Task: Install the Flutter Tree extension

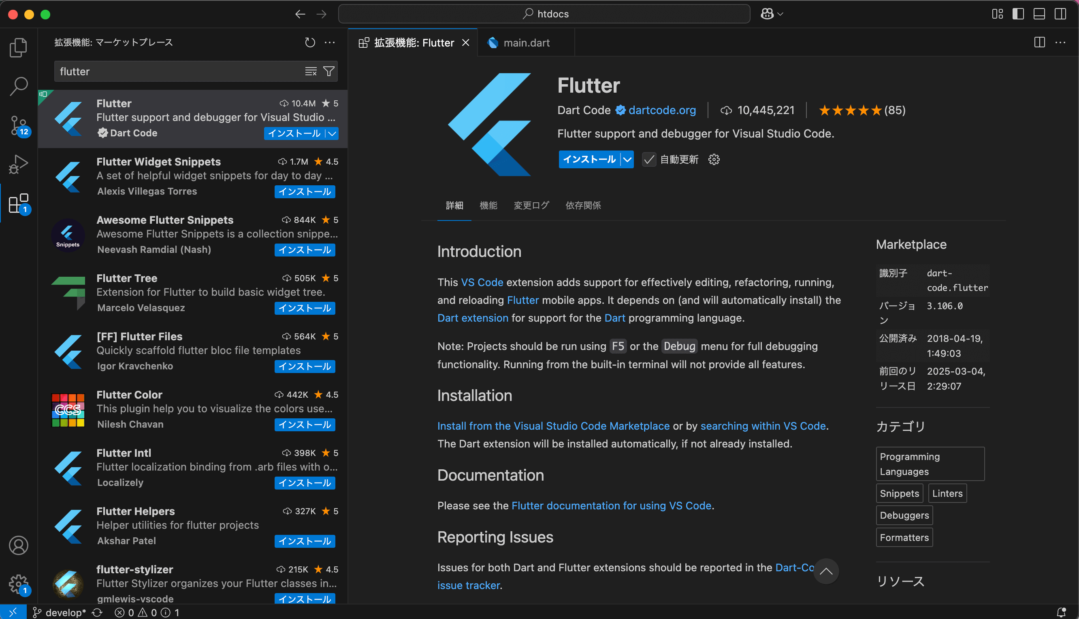Action: coord(305,308)
